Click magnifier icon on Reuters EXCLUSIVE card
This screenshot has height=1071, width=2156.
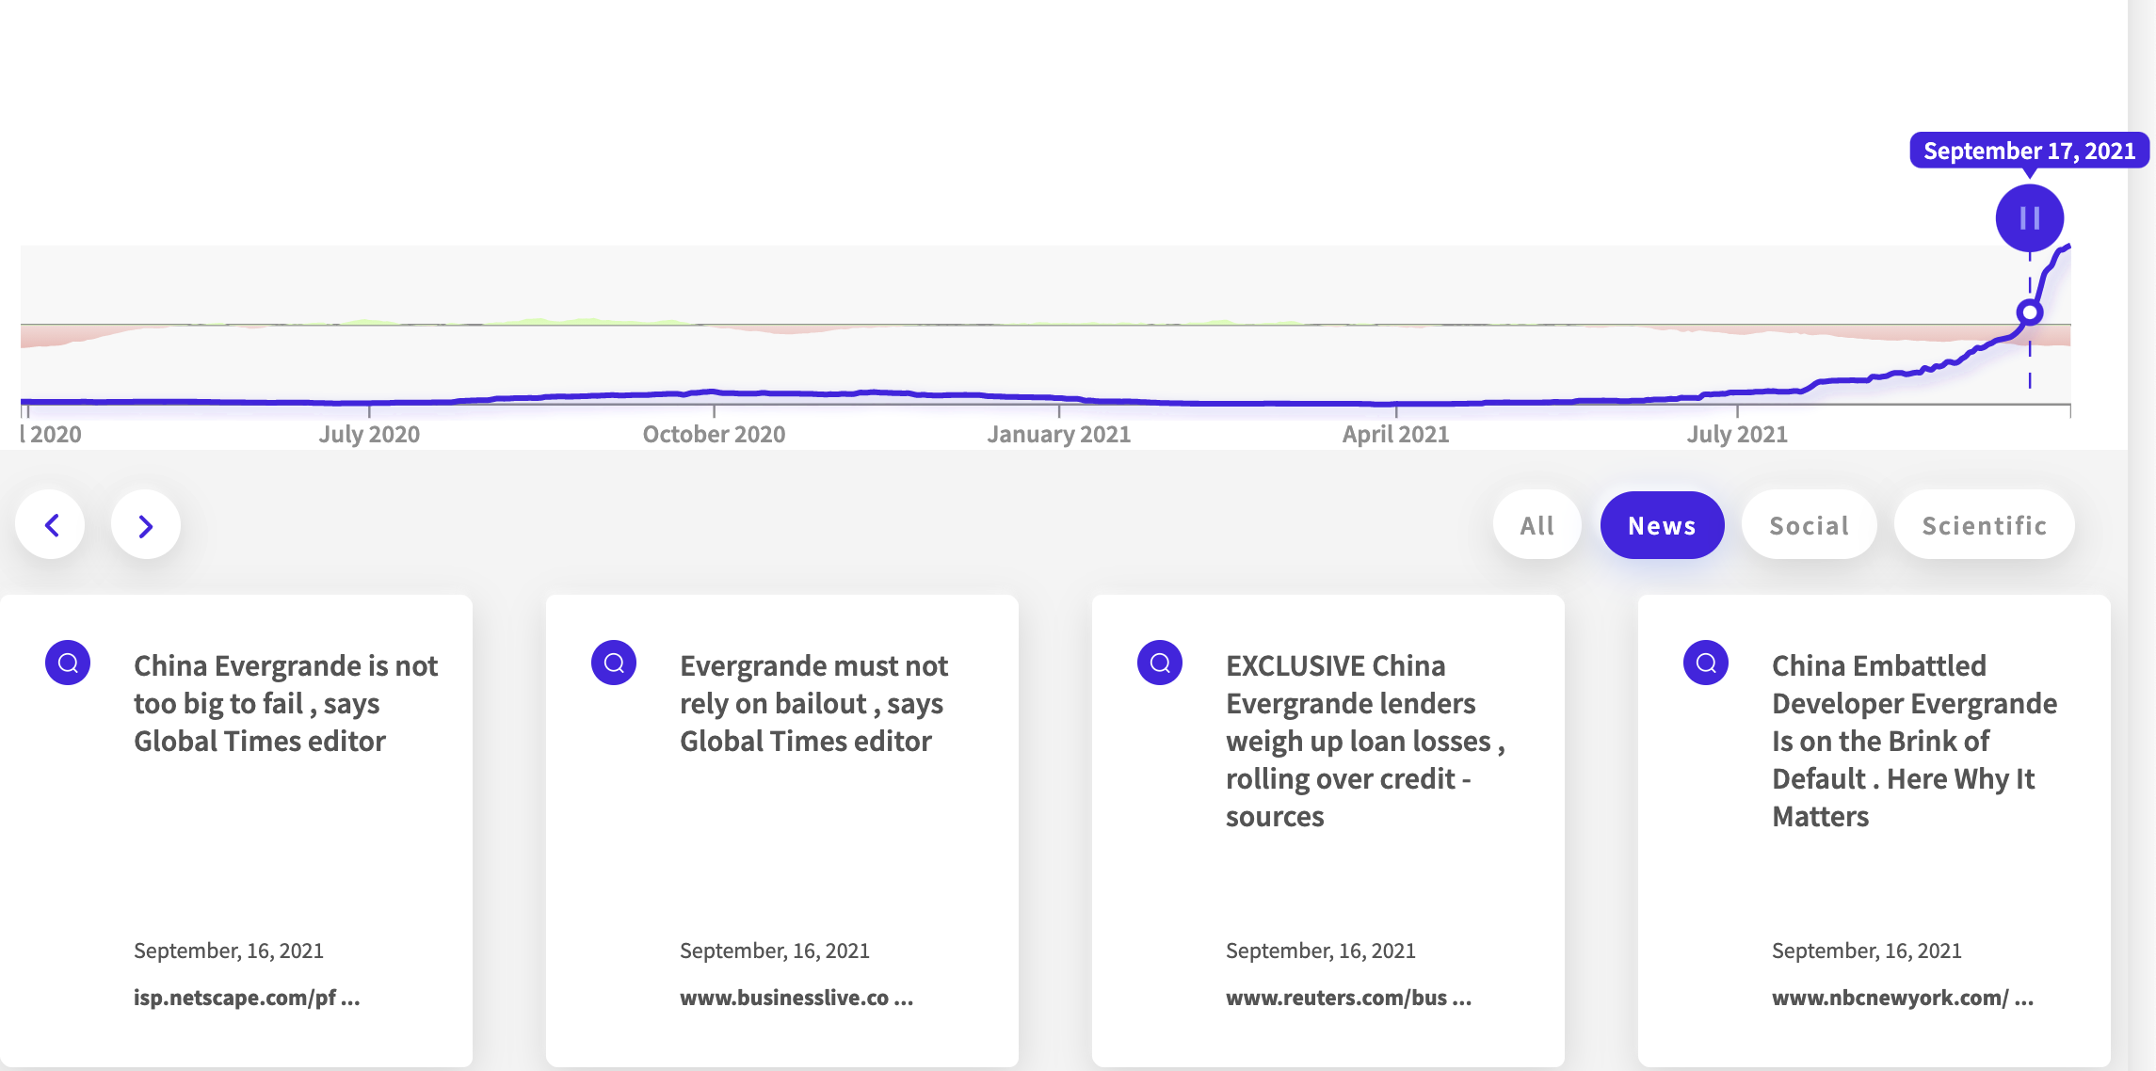pos(1160,663)
